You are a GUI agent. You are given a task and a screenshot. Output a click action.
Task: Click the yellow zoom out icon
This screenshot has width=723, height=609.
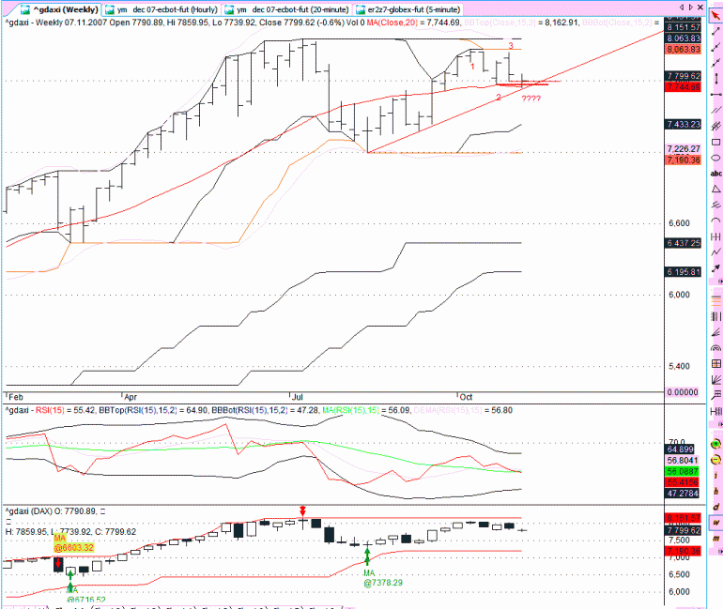[715, 460]
